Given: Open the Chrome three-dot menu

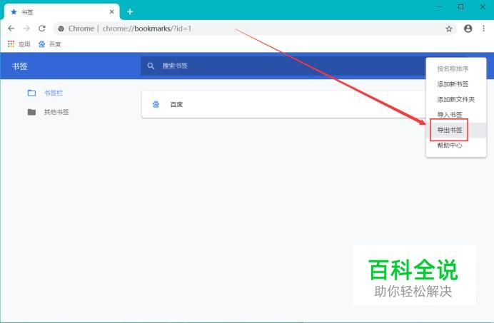Looking at the screenshot, I should click(x=483, y=29).
